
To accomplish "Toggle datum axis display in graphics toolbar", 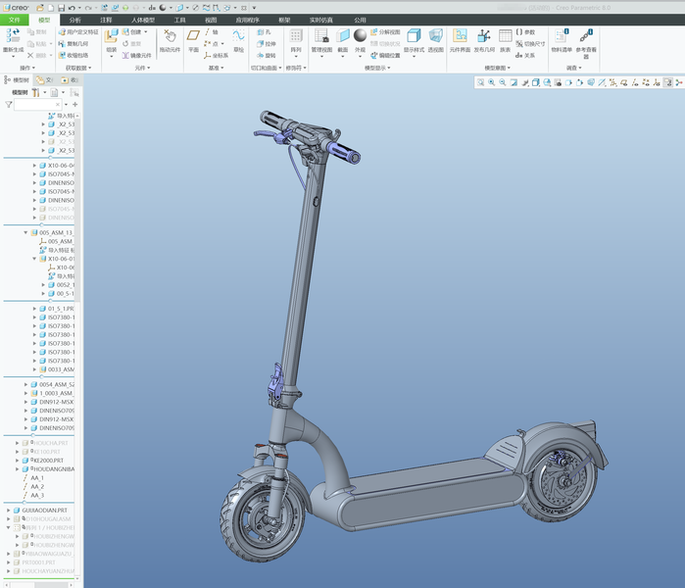I will tap(635, 82).
